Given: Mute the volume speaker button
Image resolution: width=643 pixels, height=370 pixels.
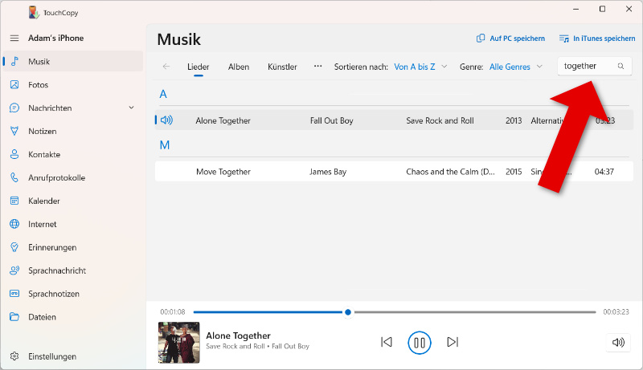Looking at the screenshot, I should (x=617, y=342).
